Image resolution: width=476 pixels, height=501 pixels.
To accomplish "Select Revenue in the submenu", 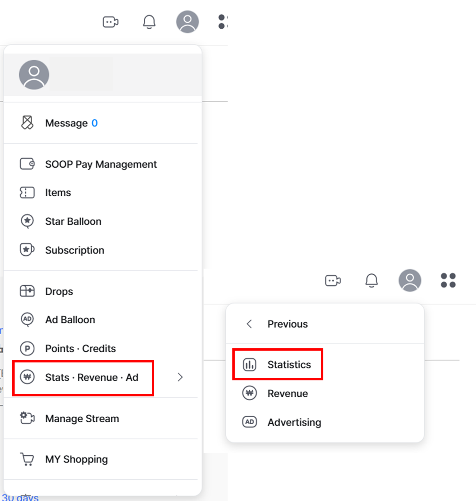I will click(325, 394).
